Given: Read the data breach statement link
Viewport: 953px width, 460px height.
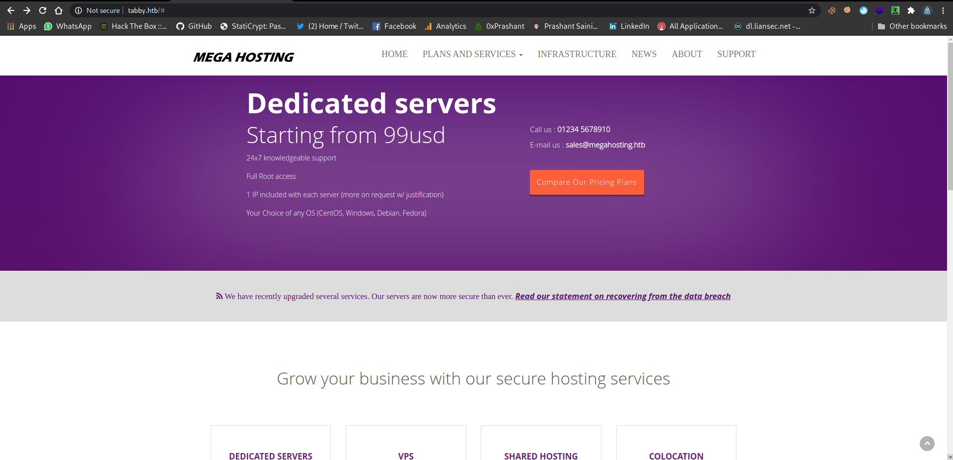Looking at the screenshot, I should 623,297.
